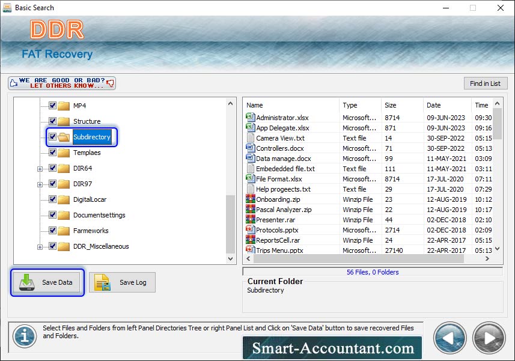Expand the DIR97 tree node
515x361 pixels.
[40, 184]
